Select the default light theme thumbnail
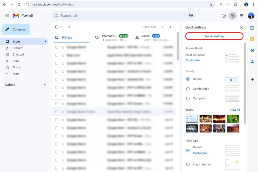The width and height of the screenshot is (258, 172). 192,119
